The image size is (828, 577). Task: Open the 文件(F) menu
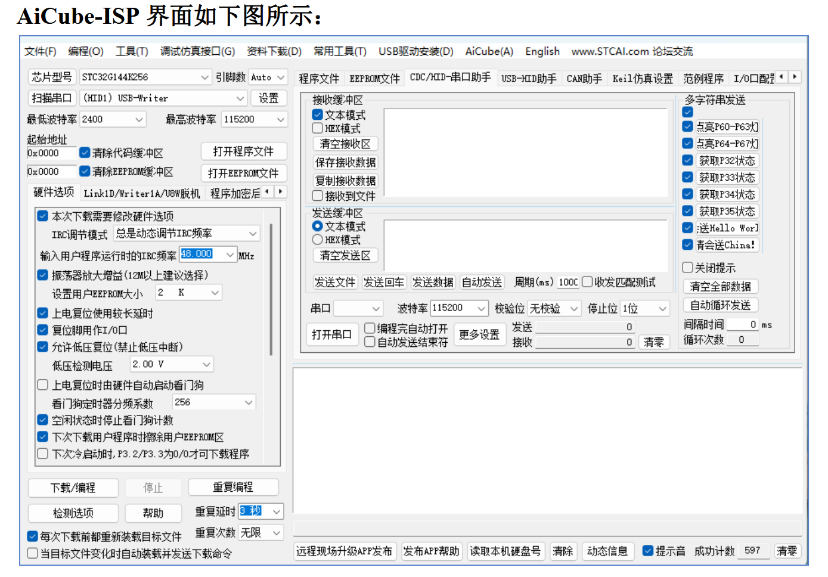click(40, 51)
